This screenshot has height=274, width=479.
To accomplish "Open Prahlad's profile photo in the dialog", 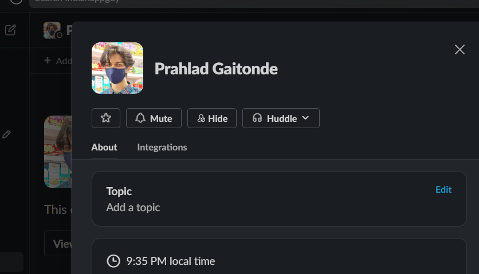I will tap(117, 68).
